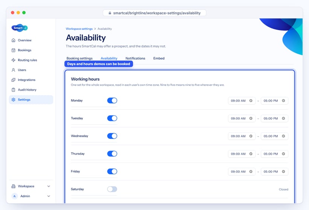This screenshot has height=210, width=309.
Task: Expand the Workspace chevron
Action: point(49,186)
